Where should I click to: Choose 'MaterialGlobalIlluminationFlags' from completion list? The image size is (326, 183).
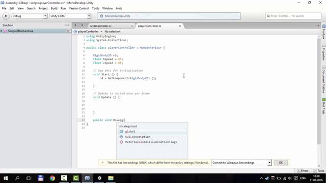pos(152,142)
